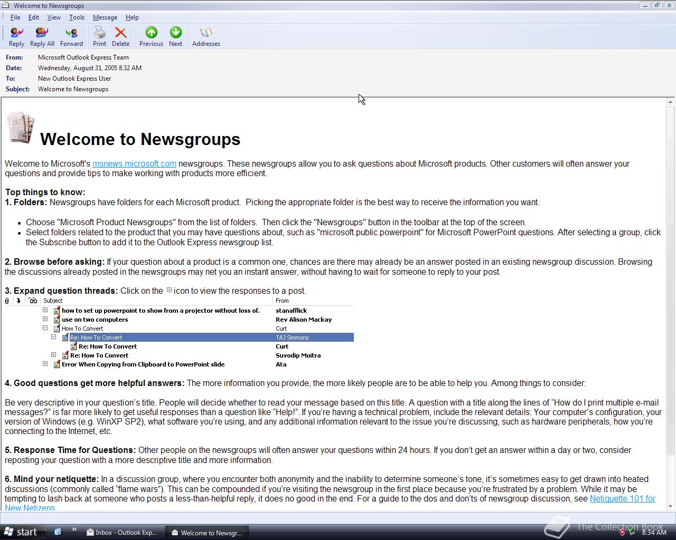The image size is (676, 540).
Task: Click the scrollbar down arrow
Action: 671,506
